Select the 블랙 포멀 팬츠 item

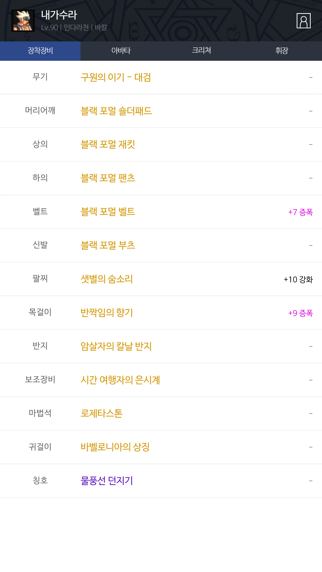pos(108,178)
